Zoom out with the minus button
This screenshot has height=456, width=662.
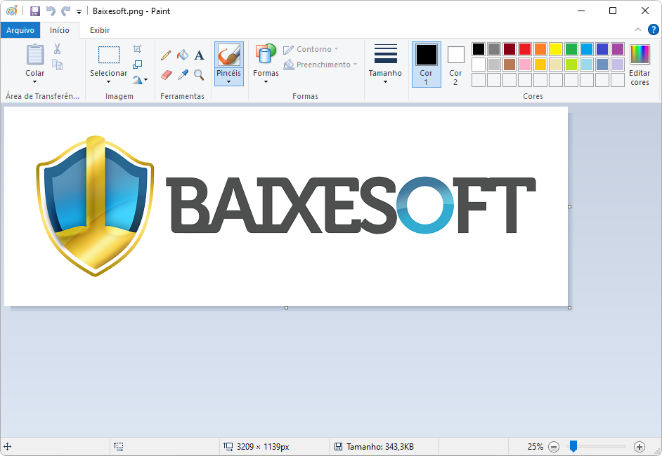pos(554,447)
